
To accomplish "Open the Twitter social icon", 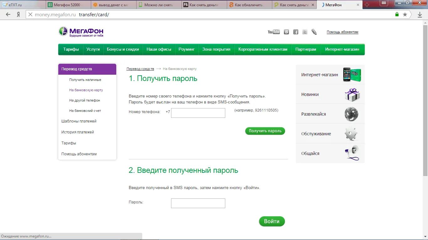I will click(x=305, y=32).
